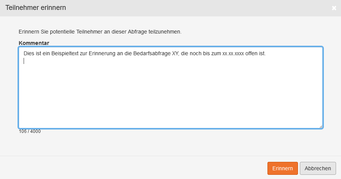Click the instruction text above Kommentar
This screenshot has height=179, width=341.
[x=100, y=32]
